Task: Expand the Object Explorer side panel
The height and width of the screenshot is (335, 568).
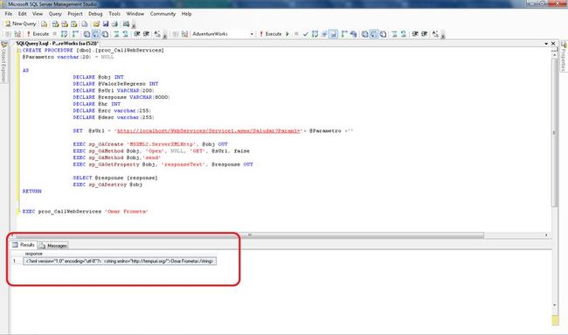Action: (x=3, y=62)
